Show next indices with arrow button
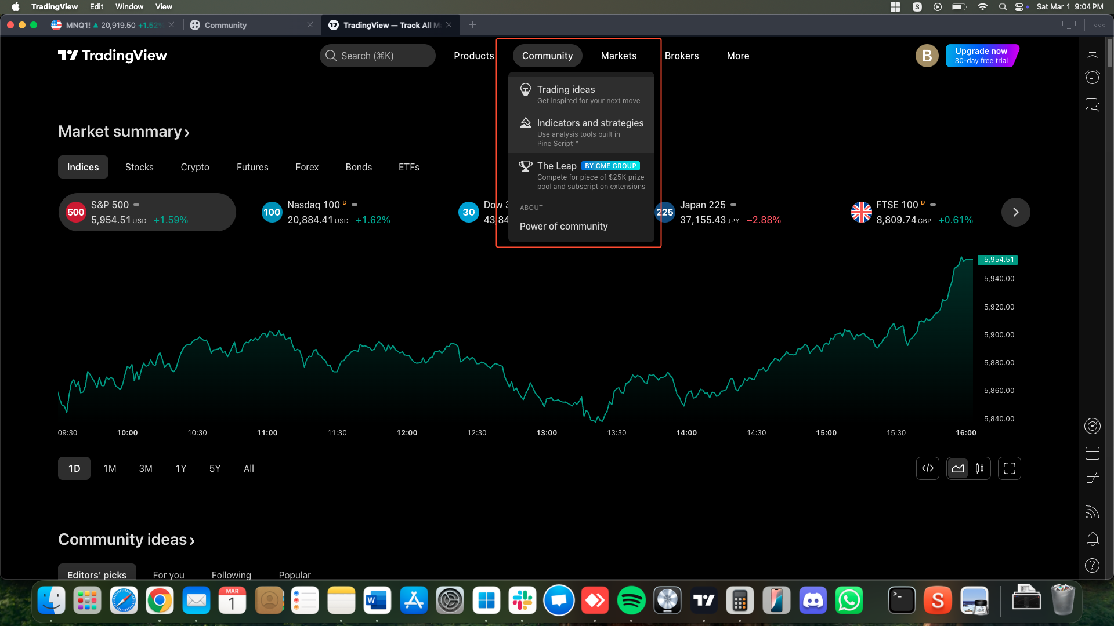 tap(1015, 212)
